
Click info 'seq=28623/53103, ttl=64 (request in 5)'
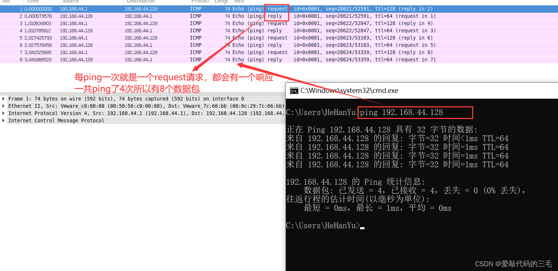[381, 45]
